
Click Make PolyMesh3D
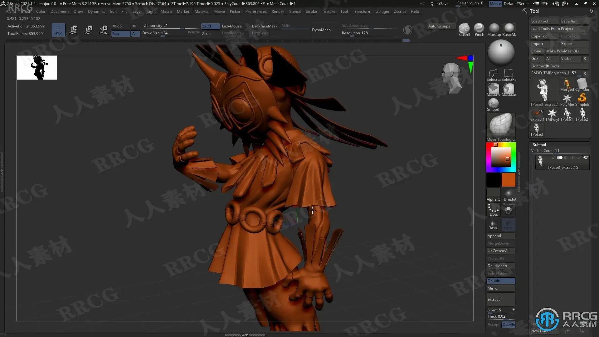coord(567,51)
